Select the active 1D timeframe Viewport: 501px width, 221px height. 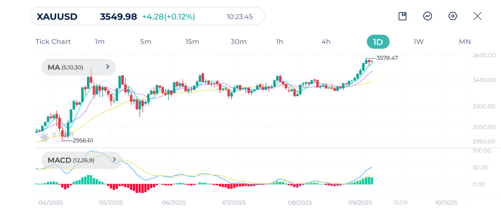pos(378,41)
